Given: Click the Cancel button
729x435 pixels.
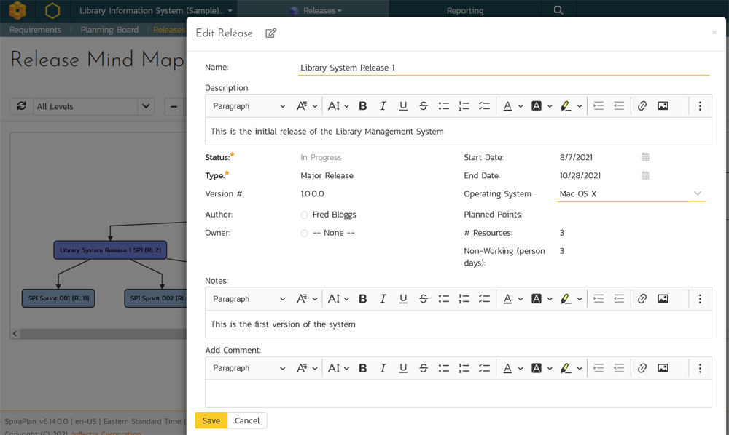Looking at the screenshot, I should coord(247,420).
